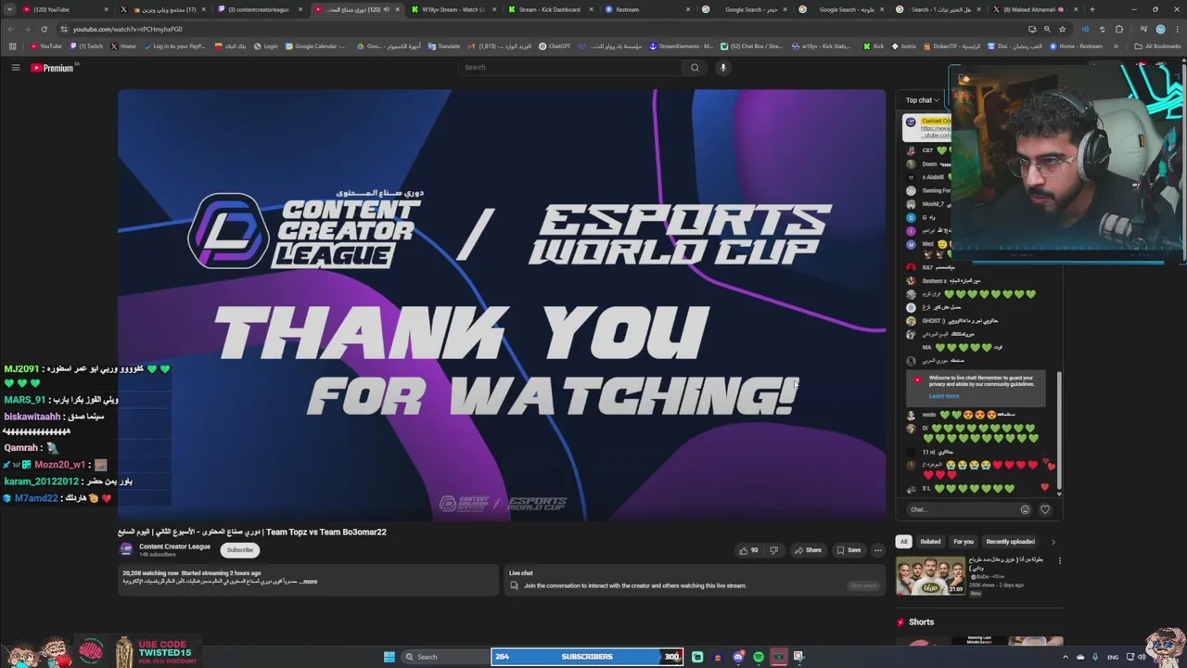Open the All Bookmarks folder
Screen dimensions: 1187x668
[1157, 45]
